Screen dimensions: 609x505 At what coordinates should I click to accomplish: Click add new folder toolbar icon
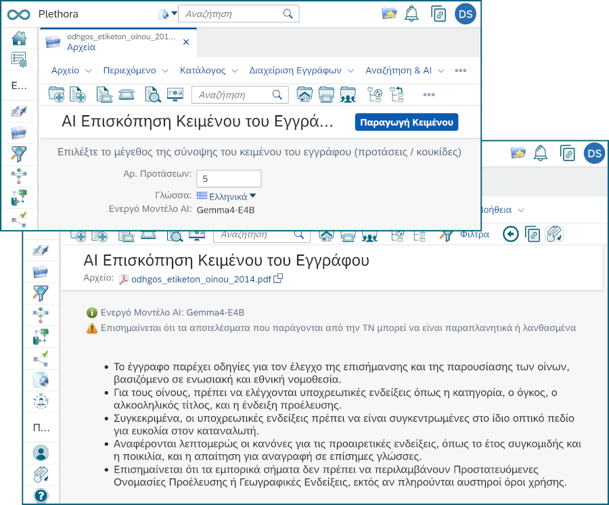[56, 94]
